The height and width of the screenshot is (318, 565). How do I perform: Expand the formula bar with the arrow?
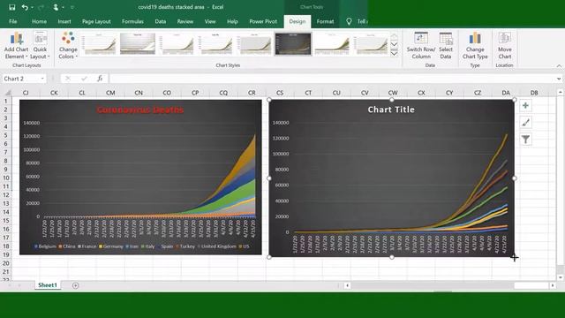[559, 79]
